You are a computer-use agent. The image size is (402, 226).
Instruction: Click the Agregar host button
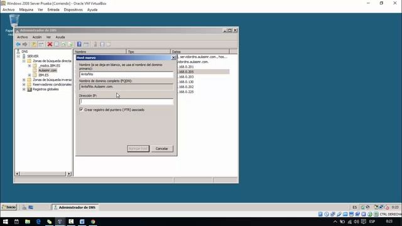[138, 149]
